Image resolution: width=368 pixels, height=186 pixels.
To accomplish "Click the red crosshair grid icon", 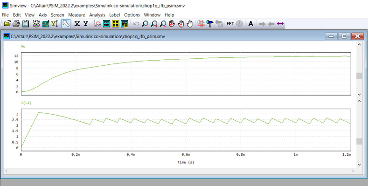I will coord(201,24).
